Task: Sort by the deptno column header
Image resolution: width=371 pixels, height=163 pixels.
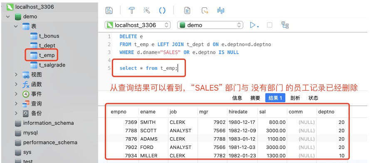Action: pos(332,112)
